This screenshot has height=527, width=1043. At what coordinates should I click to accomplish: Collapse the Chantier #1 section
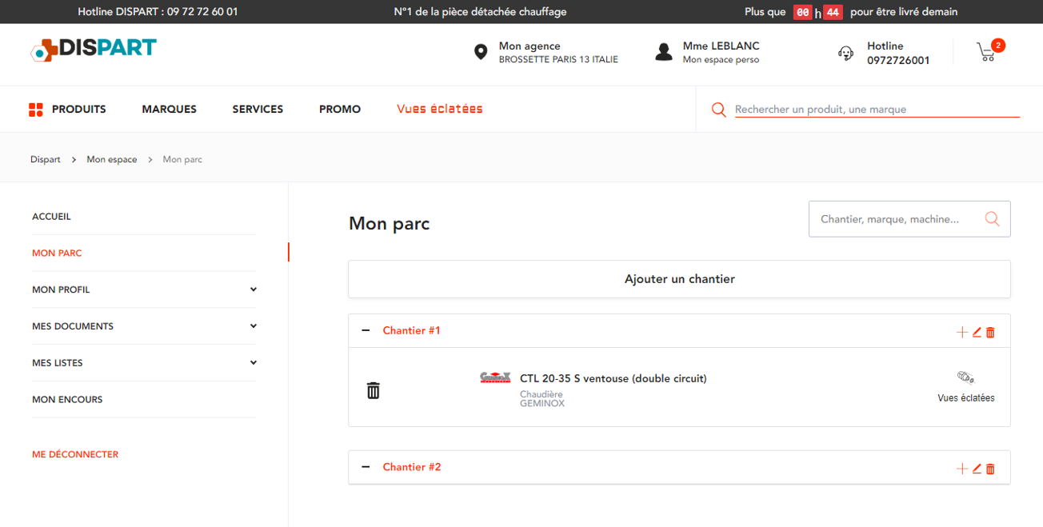pos(366,330)
